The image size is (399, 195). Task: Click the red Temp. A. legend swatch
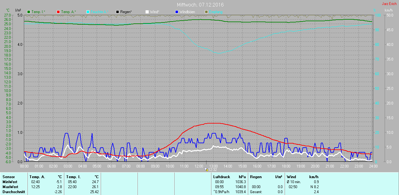(58, 12)
